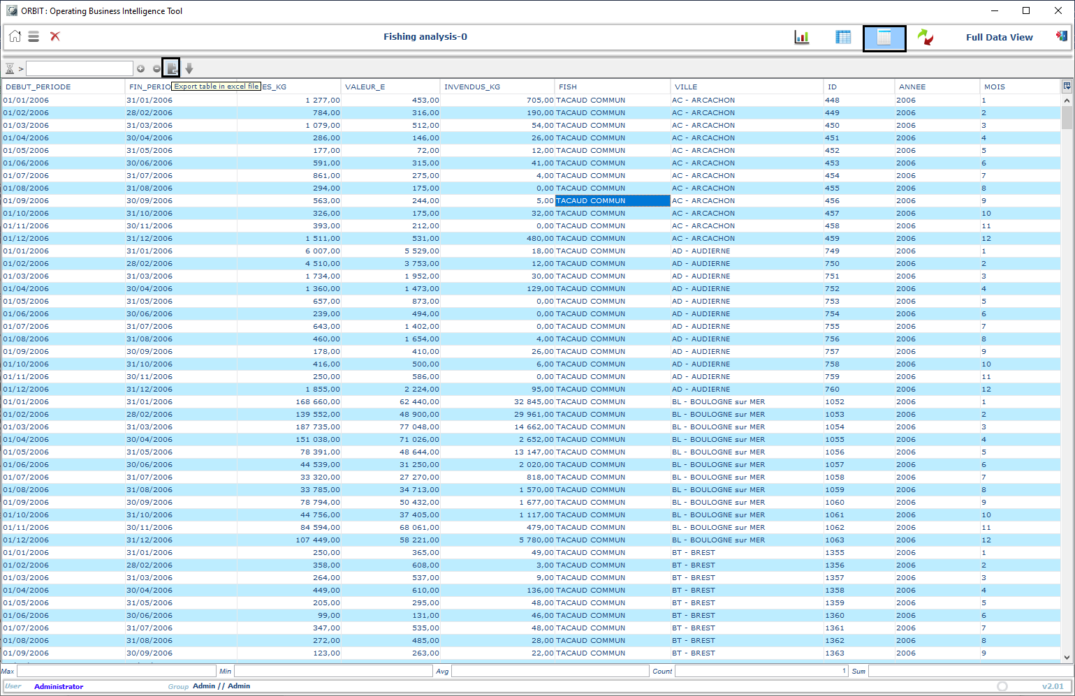1075x696 pixels.
Task: Select VILLE cell in row ID 749
Action: [x=747, y=251]
